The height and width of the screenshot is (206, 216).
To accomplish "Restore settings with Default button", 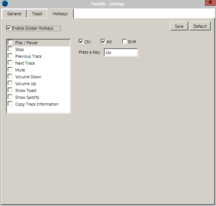I will pyautogui.click(x=200, y=26).
